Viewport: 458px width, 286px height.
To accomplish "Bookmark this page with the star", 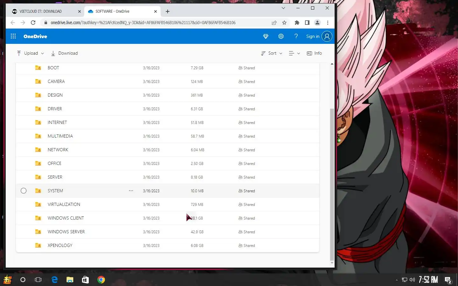I will pos(284,23).
